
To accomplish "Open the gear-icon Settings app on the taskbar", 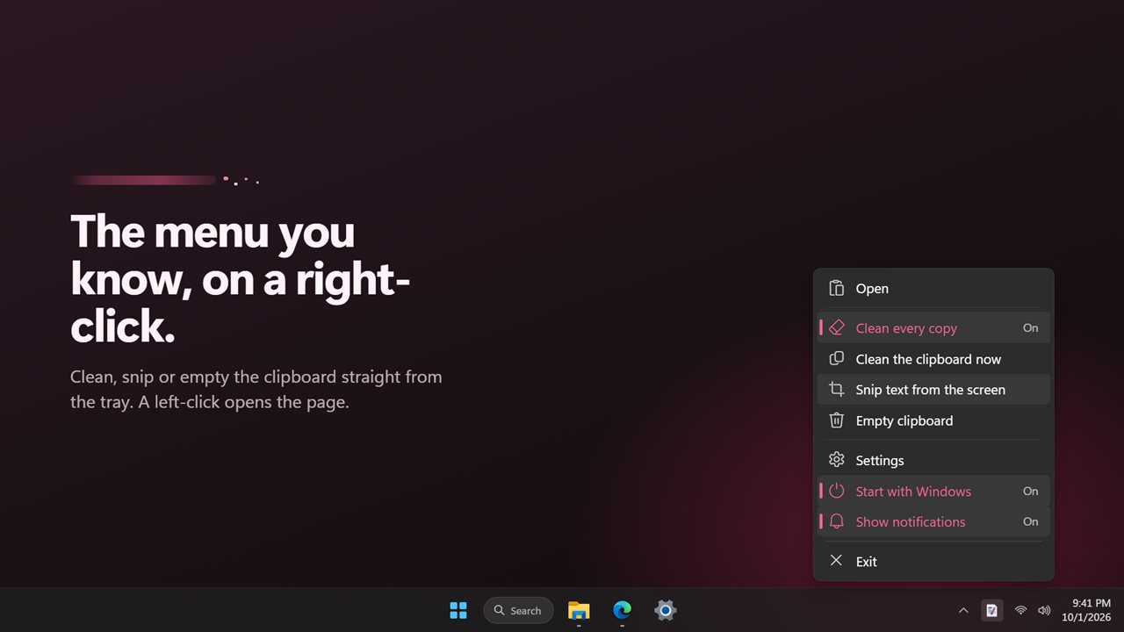I will [665, 610].
